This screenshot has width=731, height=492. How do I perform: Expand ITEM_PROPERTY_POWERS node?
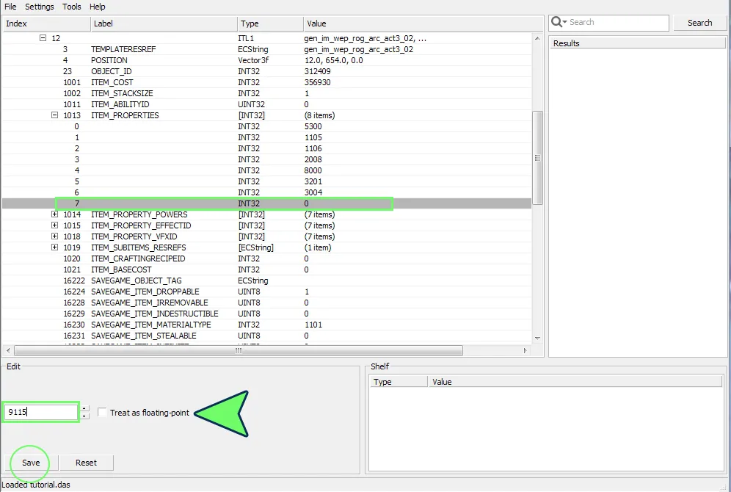coord(54,214)
